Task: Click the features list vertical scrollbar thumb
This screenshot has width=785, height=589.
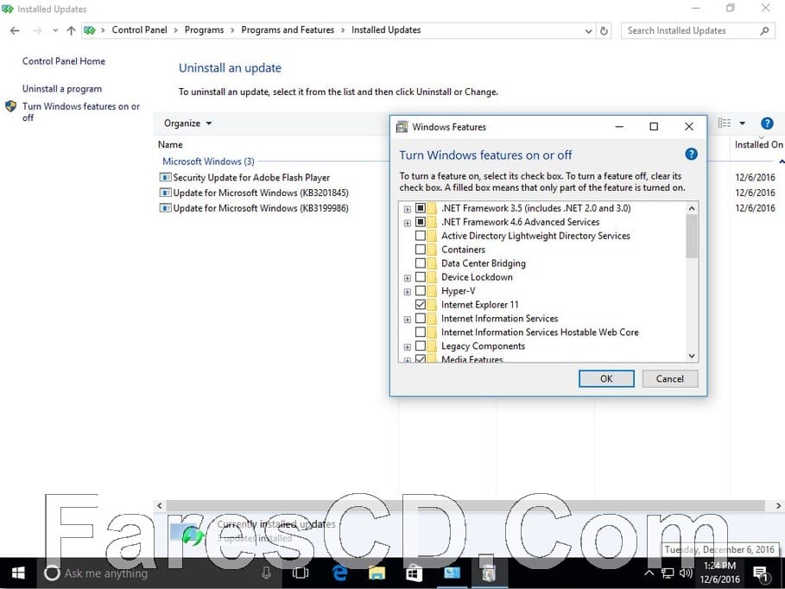Action: 692,236
